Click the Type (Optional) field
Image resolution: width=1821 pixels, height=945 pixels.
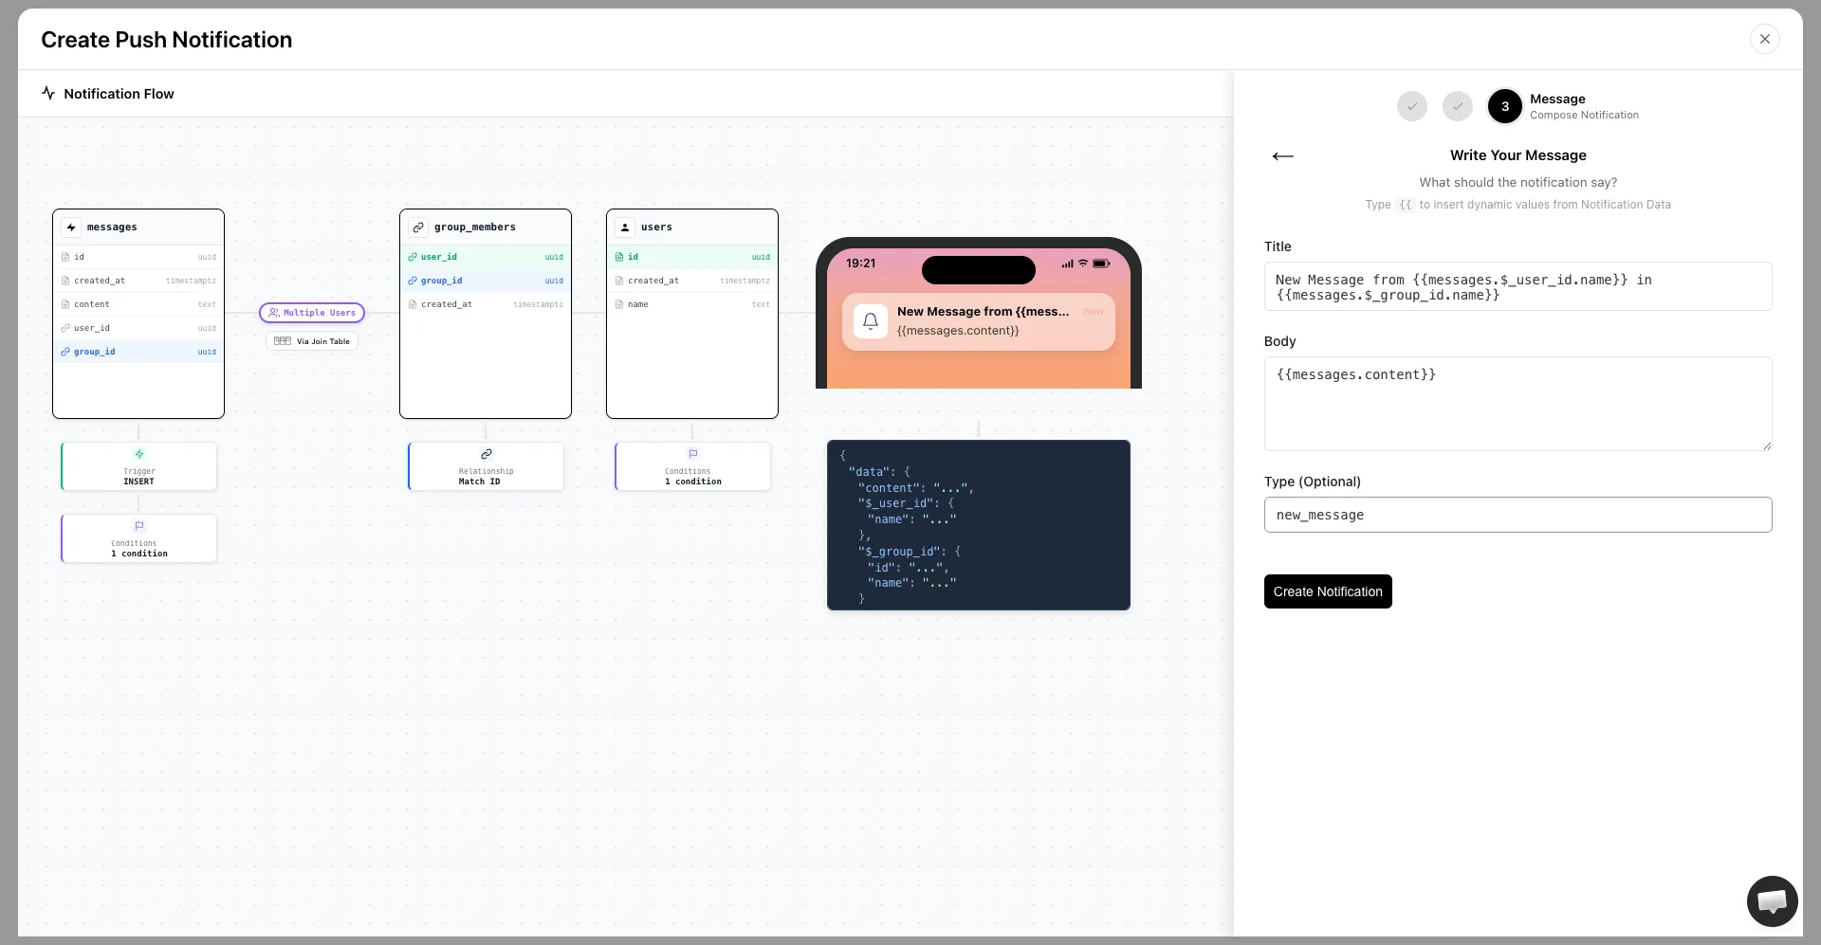pyautogui.click(x=1517, y=515)
